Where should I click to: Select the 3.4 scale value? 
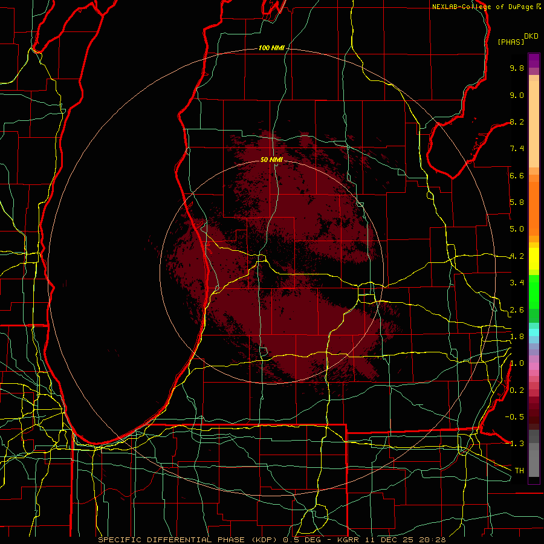coord(517,283)
